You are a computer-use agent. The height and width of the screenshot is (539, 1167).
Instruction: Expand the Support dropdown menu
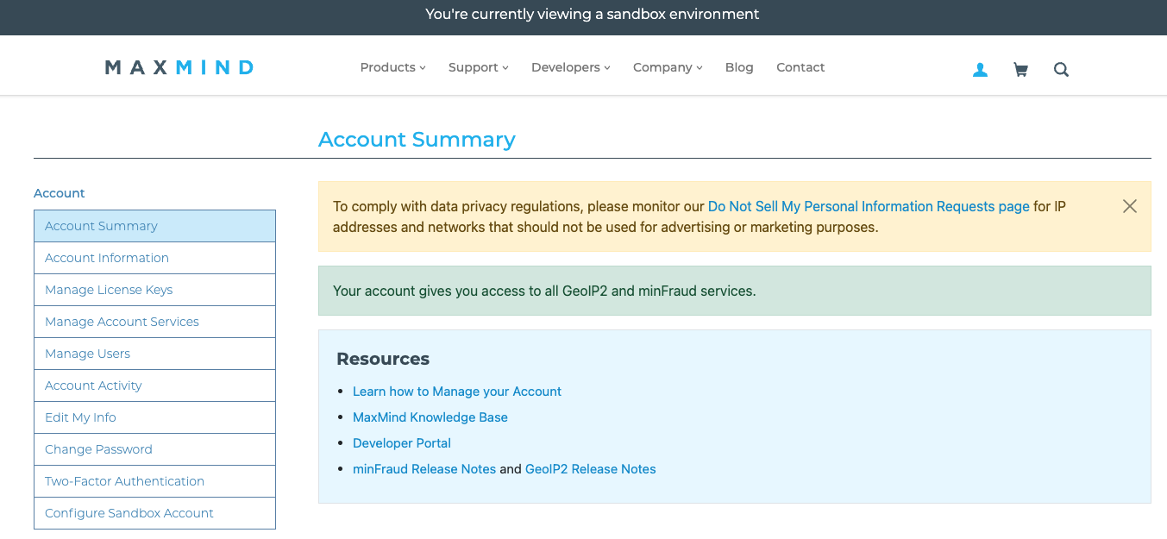[478, 67]
